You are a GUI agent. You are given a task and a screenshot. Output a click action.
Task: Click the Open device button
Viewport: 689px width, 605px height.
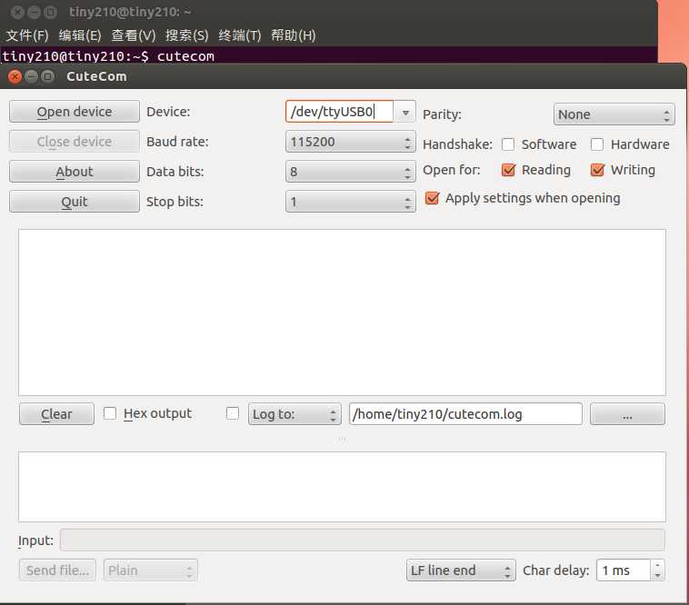pyautogui.click(x=75, y=112)
